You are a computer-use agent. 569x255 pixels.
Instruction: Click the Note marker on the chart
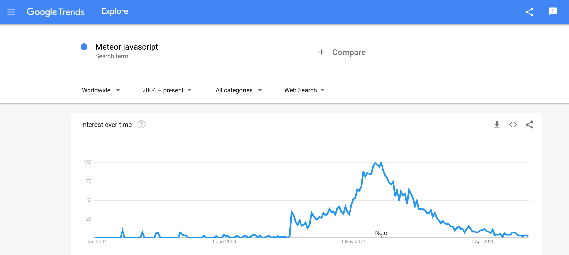tap(381, 233)
